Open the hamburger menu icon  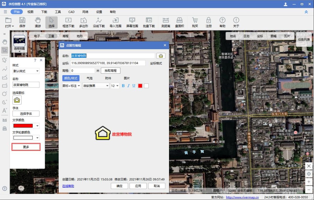point(5,12)
